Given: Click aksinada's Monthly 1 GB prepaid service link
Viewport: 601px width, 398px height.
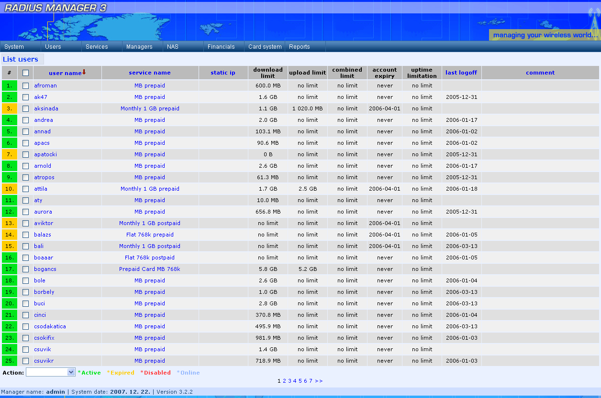Looking at the screenshot, I should (150, 108).
